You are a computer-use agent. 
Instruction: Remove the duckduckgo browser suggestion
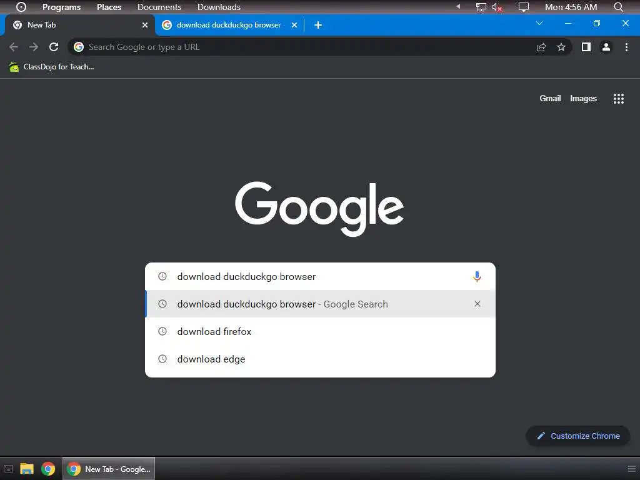[477, 304]
